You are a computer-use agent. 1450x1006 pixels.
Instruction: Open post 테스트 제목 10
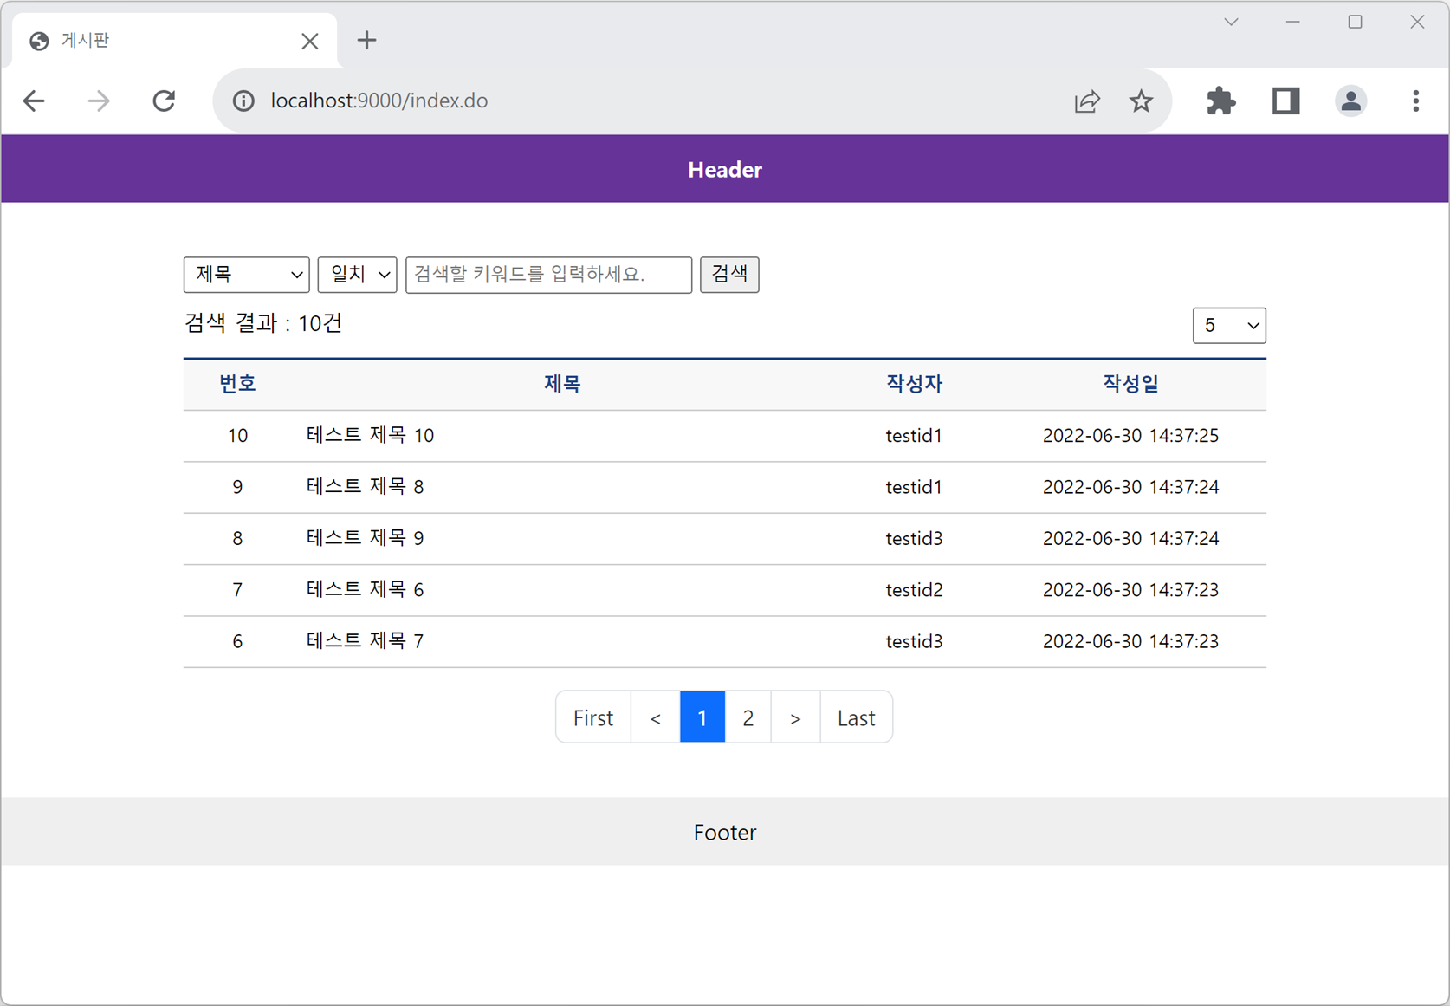[x=370, y=435]
